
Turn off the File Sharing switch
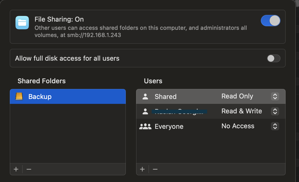(270, 21)
